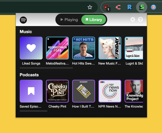The width and height of the screenshot is (162, 133).
Task: Open the settings gear icon
Action: [133, 20]
